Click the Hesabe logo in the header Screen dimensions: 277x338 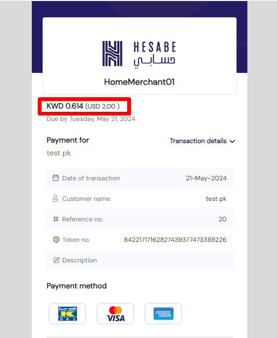(139, 54)
